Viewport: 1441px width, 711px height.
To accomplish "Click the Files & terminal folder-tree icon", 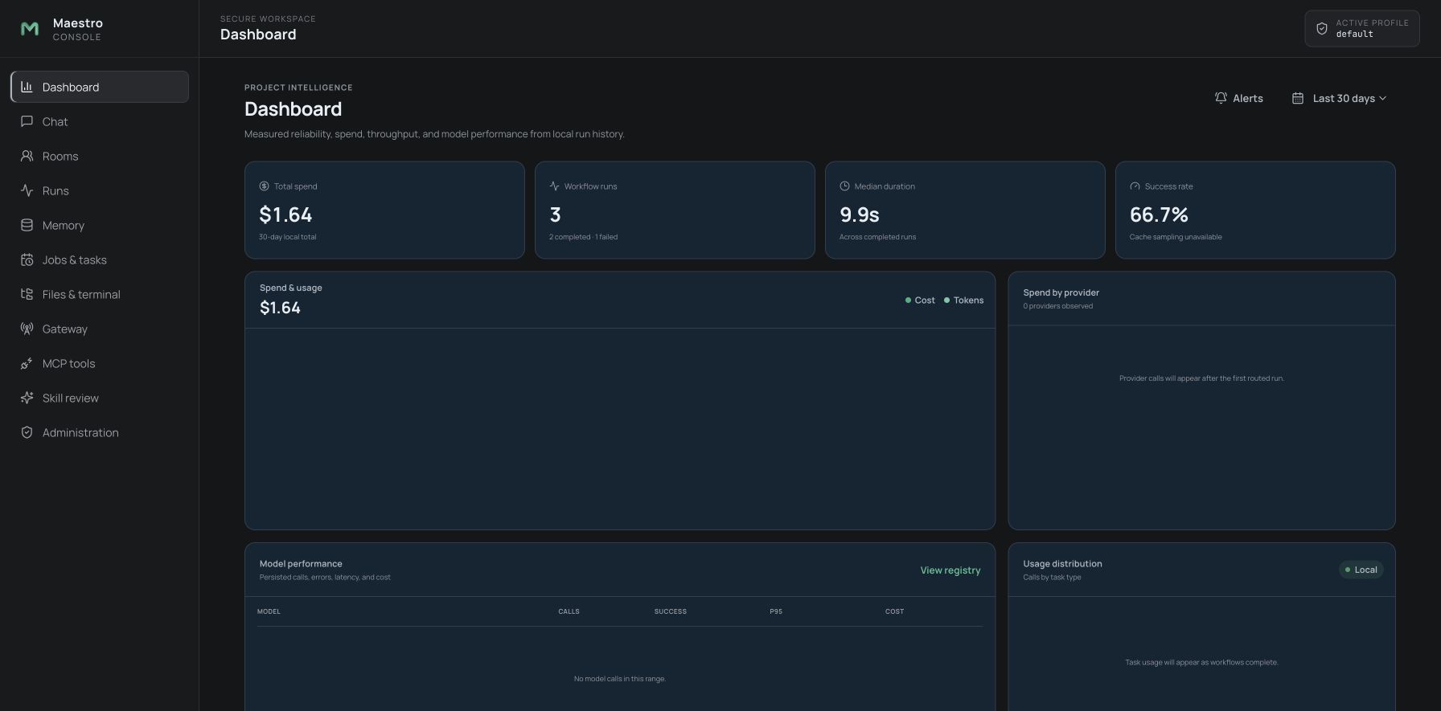I will click(x=27, y=294).
